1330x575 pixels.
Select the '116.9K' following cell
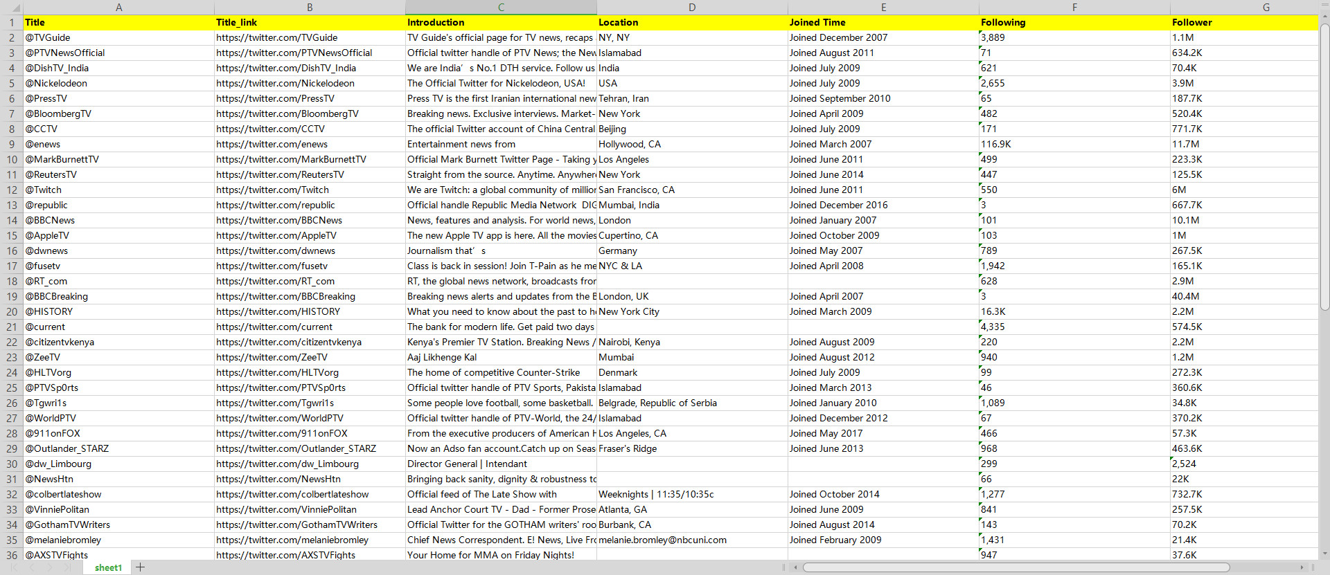click(x=1074, y=144)
